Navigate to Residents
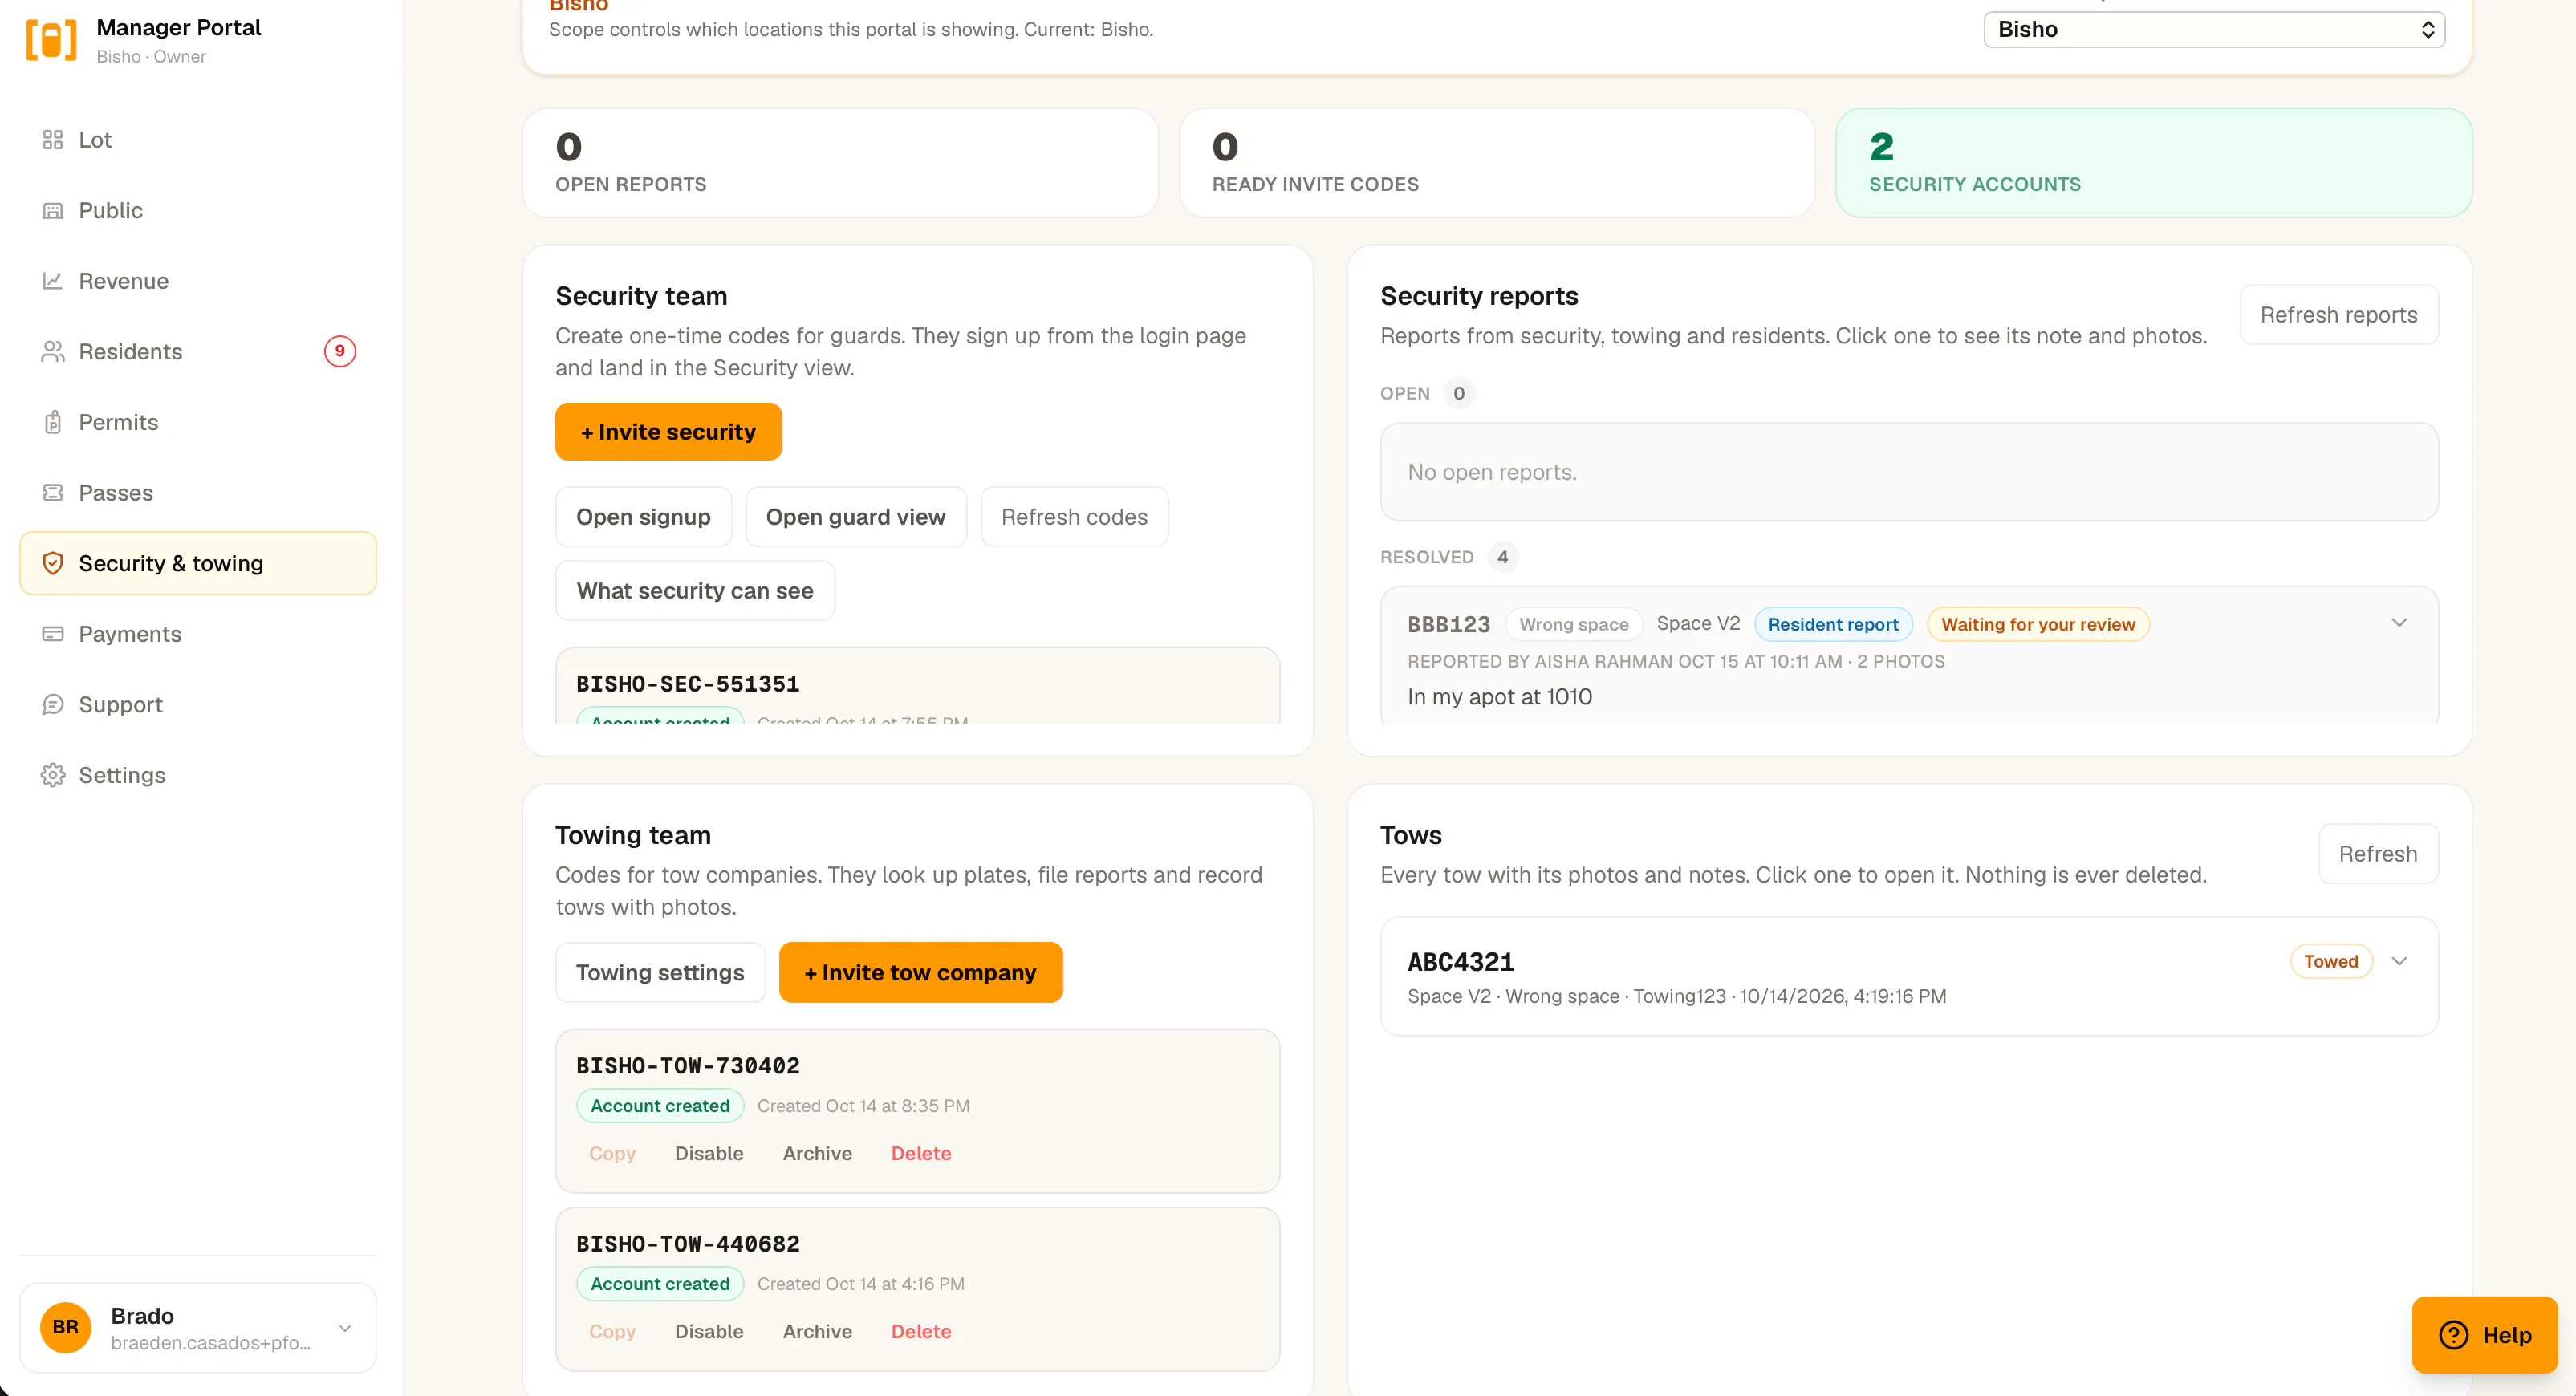This screenshot has height=1396, width=2576. coord(198,352)
